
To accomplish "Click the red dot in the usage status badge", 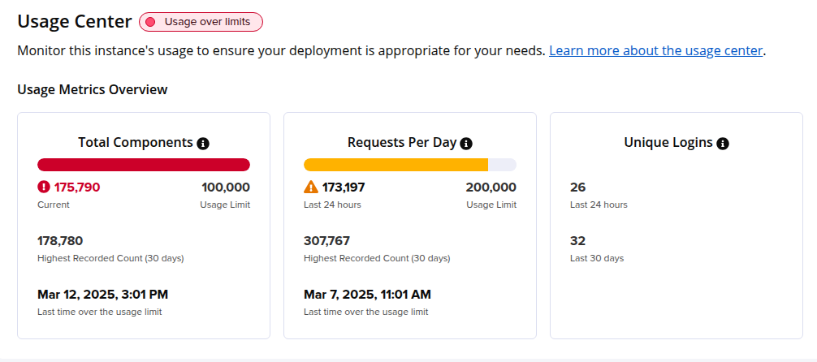I will click(x=150, y=22).
